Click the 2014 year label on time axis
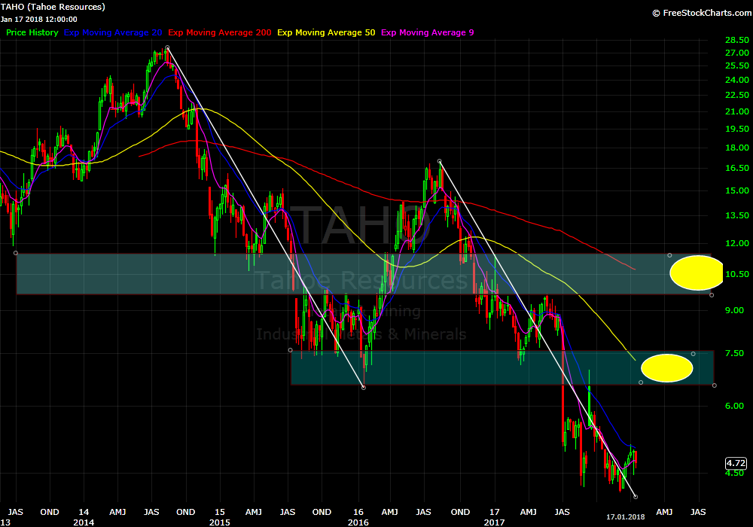This screenshot has width=753, height=527. (84, 522)
